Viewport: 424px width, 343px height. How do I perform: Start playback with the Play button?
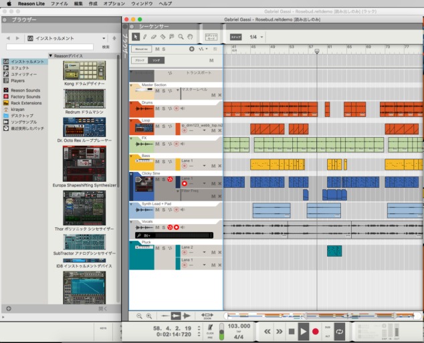tap(303, 332)
